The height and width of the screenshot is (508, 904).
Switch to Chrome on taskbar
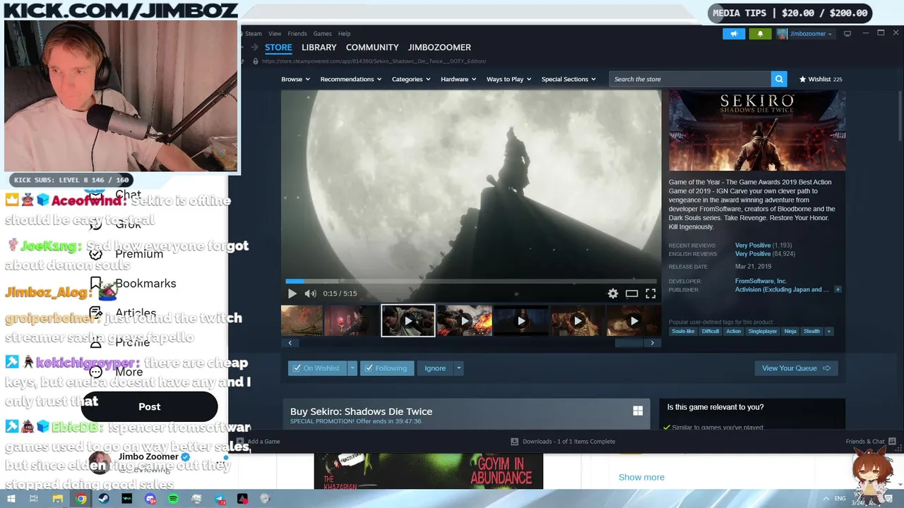81,499
